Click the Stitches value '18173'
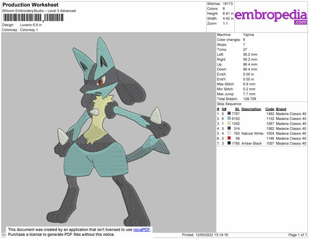This screenshot has width=309, height=239. pyautogui.click(x=228, y=4)
